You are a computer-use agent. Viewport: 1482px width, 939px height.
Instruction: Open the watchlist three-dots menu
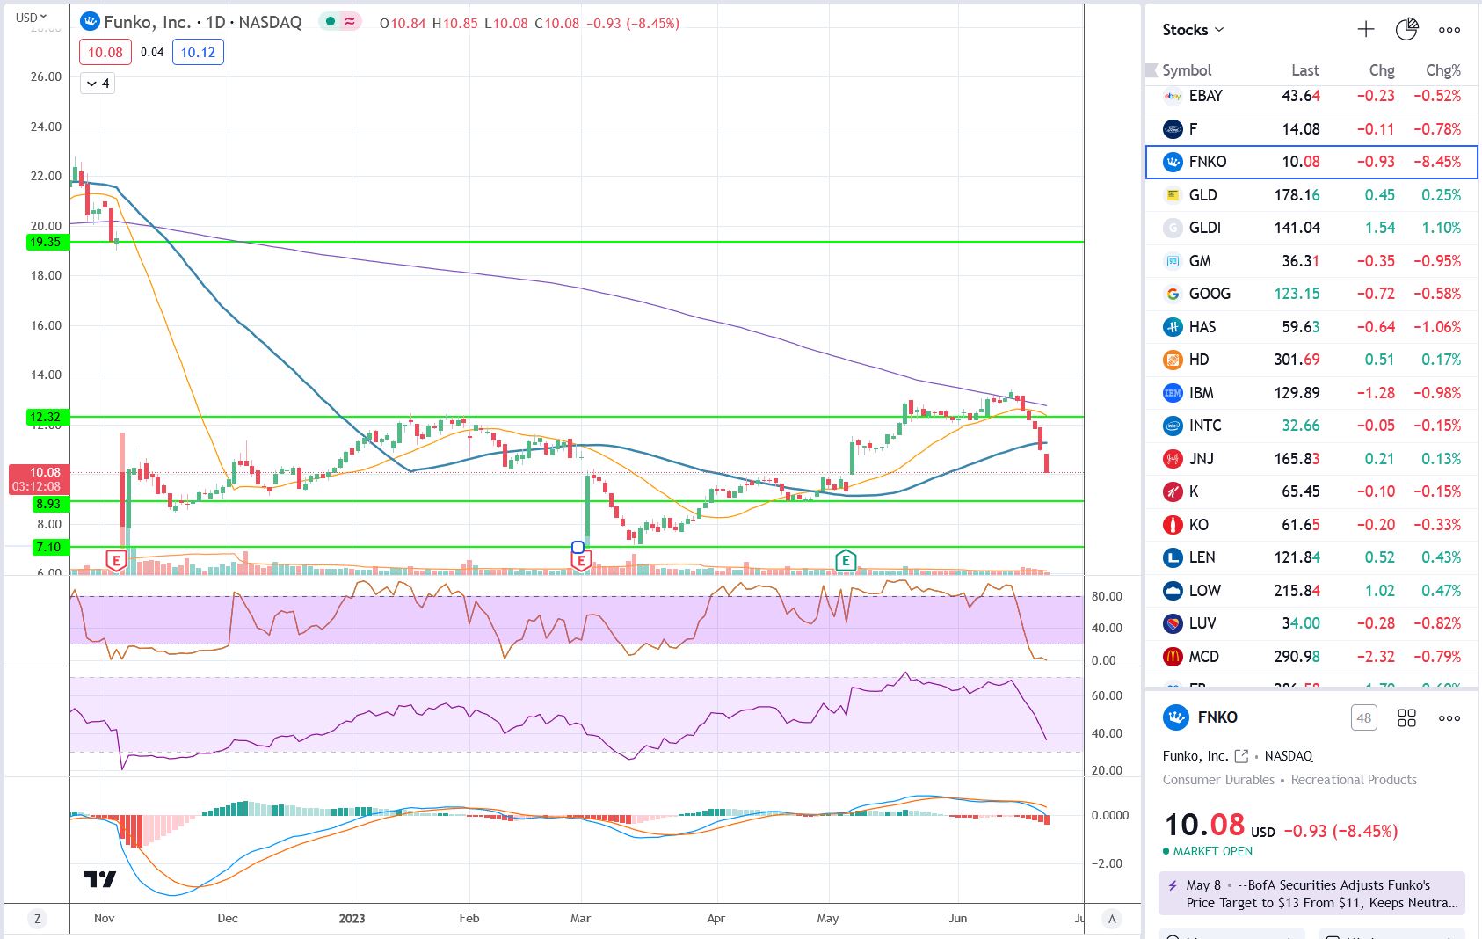(x=1449, y=30)
